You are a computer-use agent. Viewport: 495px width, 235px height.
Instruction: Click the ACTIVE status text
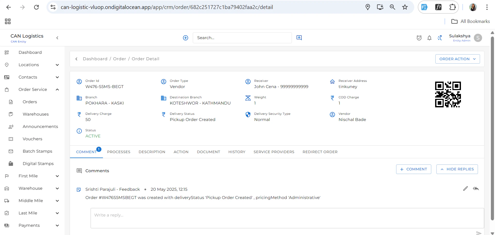(93, 136)
